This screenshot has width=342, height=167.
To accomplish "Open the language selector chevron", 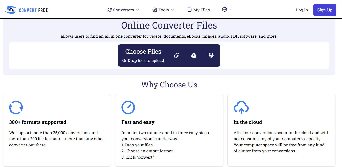I will click(231, 10).
